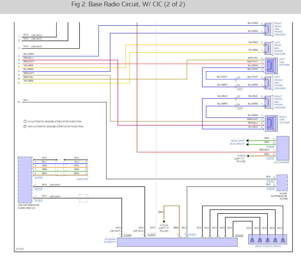The image size is (301, 258).
Task: Click the YEL/RED label at left rear speaker
Action: pyautogui.click(x=253, y=42)
